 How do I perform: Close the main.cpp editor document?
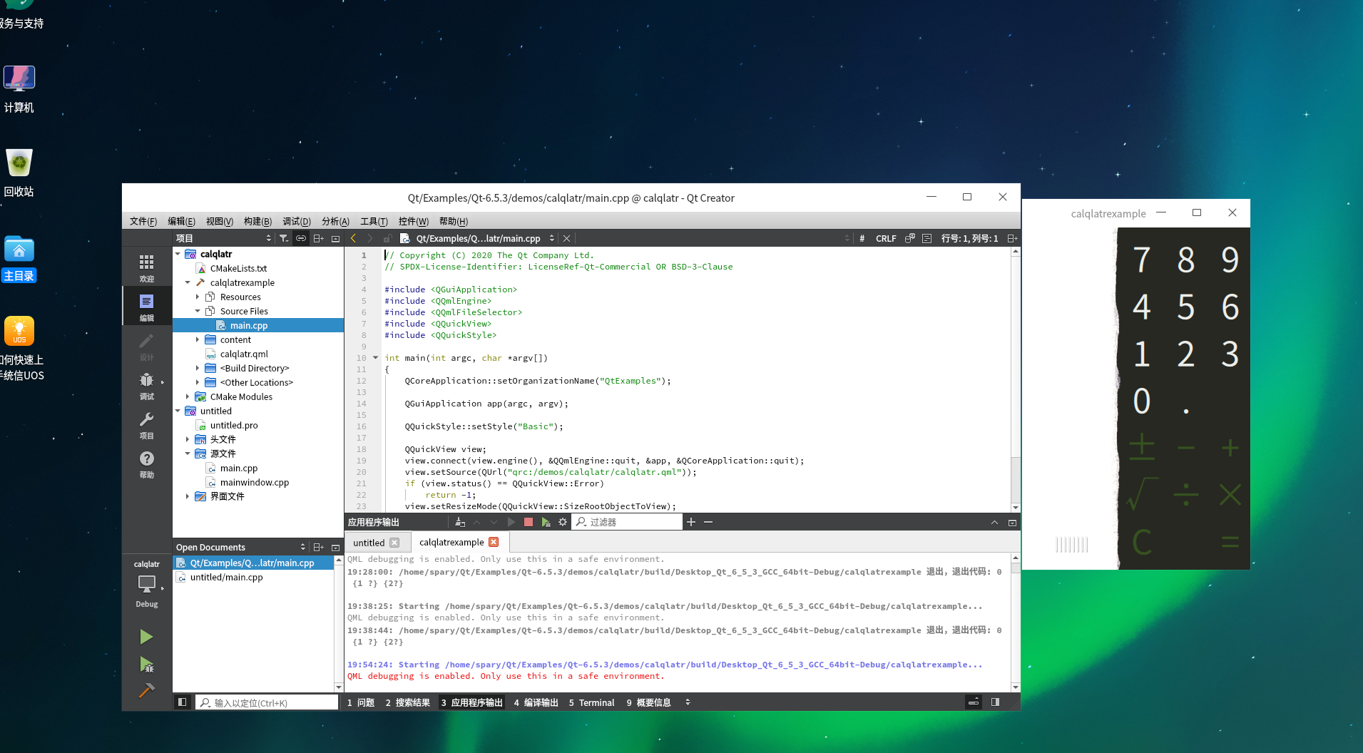click(566, 238)
